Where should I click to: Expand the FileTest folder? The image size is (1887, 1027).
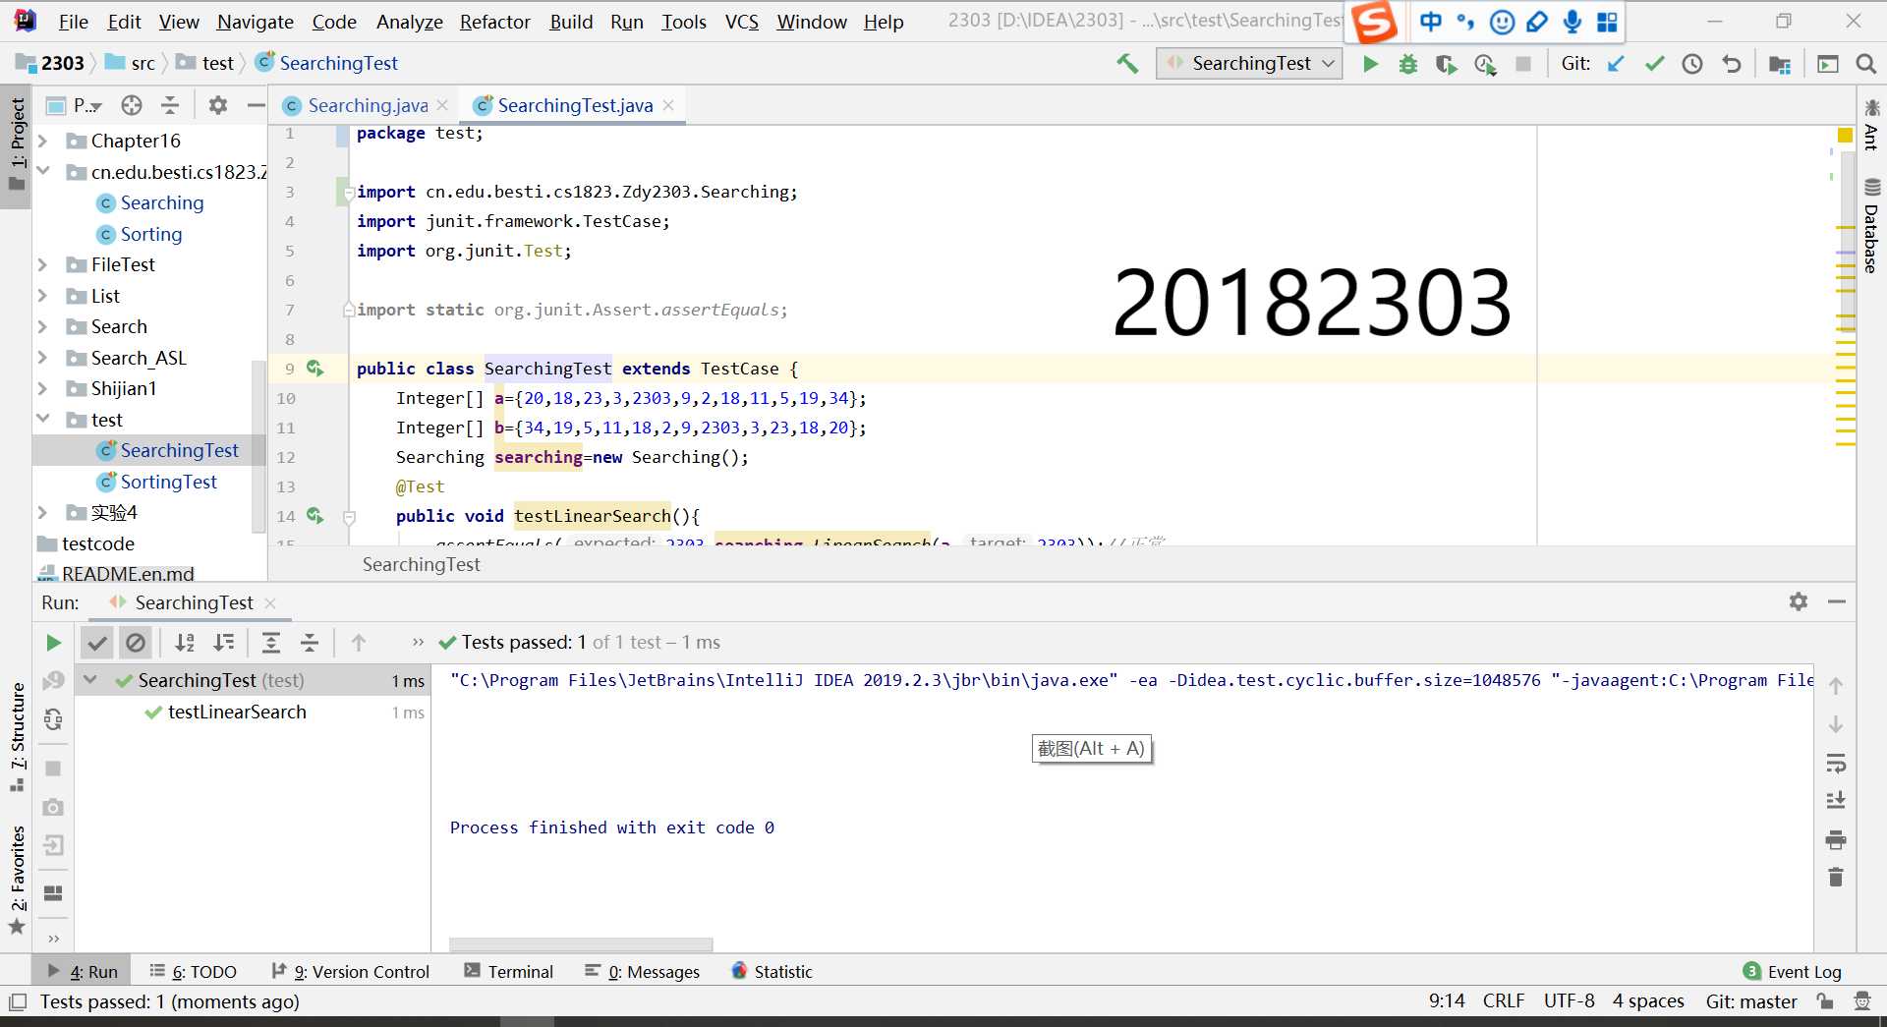click(42, 265)
